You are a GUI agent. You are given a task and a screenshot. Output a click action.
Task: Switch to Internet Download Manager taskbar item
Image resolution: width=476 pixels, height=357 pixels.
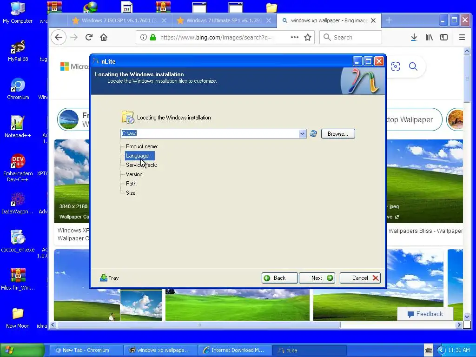pyautogui.click(x=235, y=350)
